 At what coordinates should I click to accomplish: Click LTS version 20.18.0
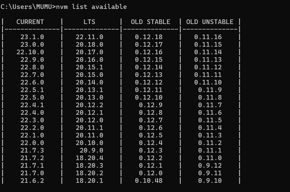click(x=89, y=44)
